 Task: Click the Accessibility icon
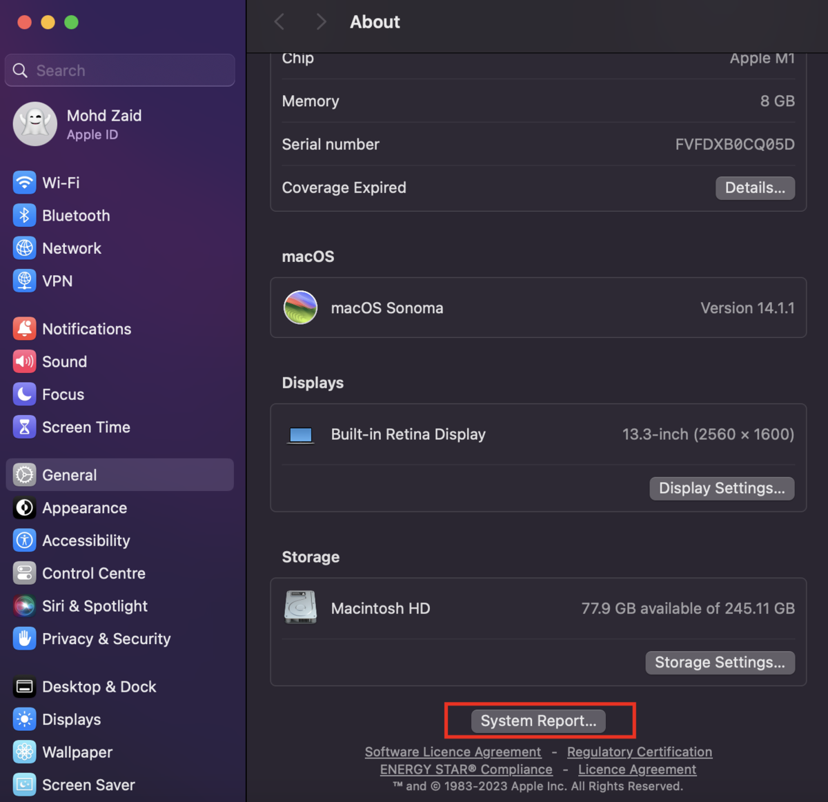tap(24, 541)
